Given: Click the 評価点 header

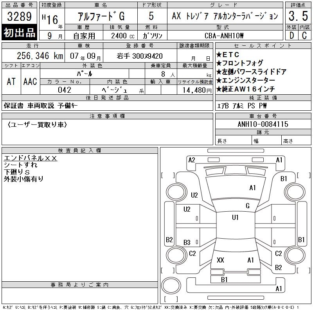Looking at the screenshot, I should 298,5.
